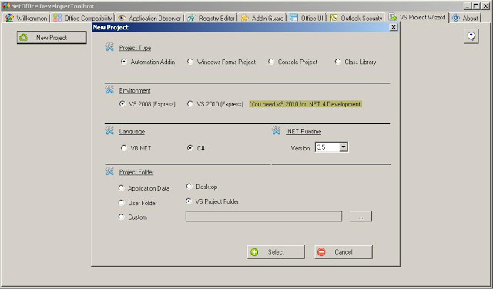Click the red minus icon on Cancel
Viewport: 493px width, 290px height.
(321, 252)
